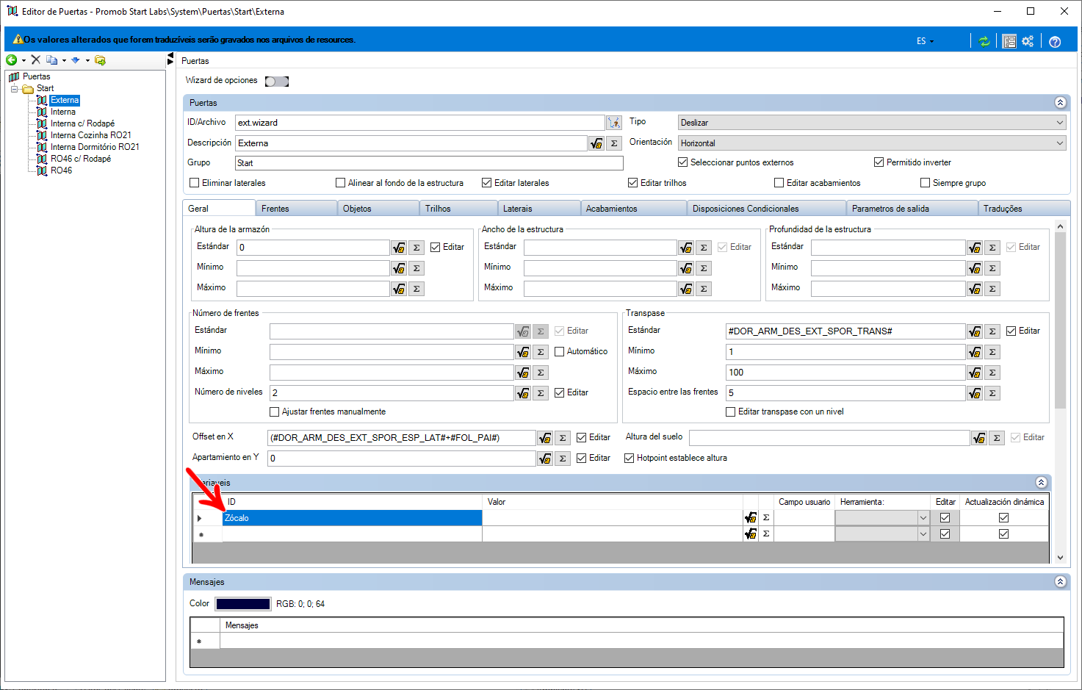Check Alinear al fondo de la estructura
Viewport: 1082px width, 690px height.
[x=340, y=183]
